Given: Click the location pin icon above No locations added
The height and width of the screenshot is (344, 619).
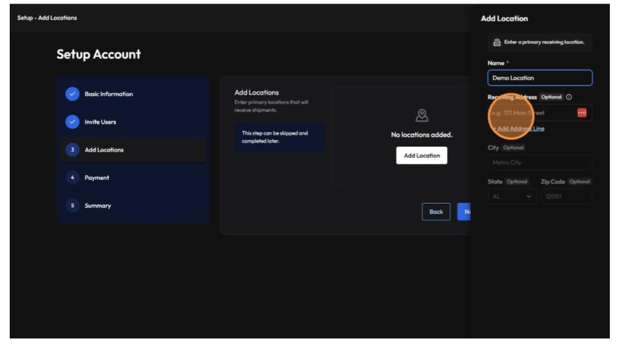Looking at the screenshot, I should point(422,115).
